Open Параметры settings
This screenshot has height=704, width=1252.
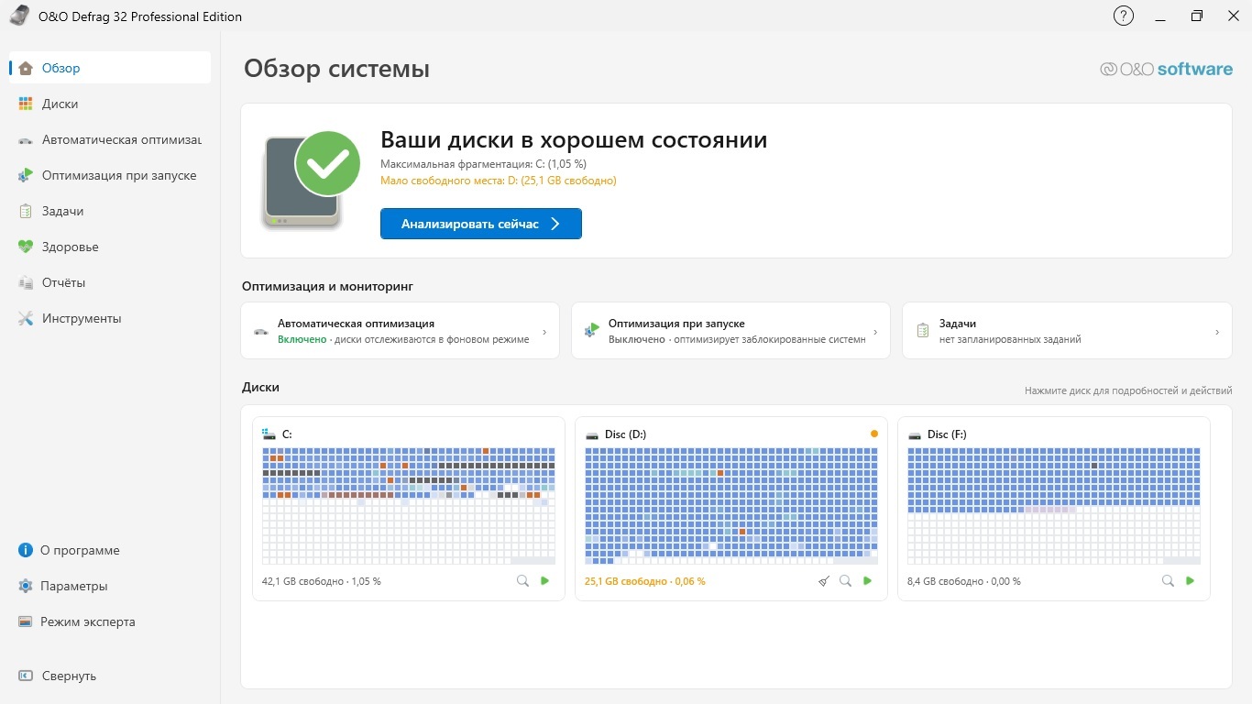(110, 586)
